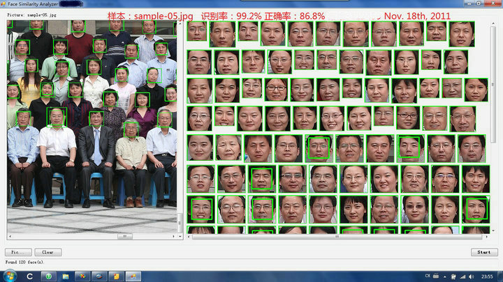Open the green circular arrow taskbar app
Image resolution: width=503 pixels, height=282 pixels.
(48, 276)
